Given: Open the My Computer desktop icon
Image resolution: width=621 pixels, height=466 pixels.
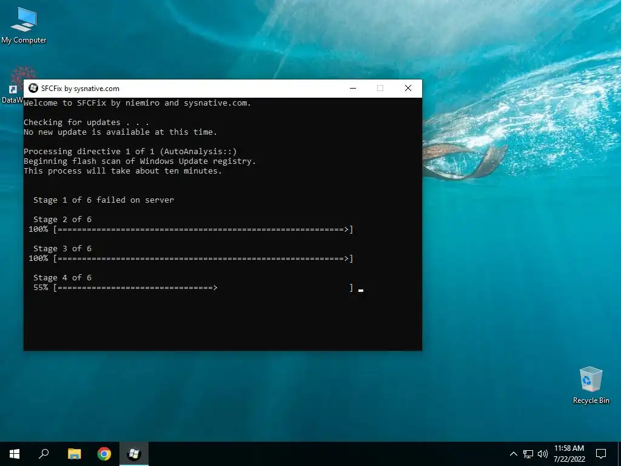Looking at the screenshot, I should click(x=24, y=24).
